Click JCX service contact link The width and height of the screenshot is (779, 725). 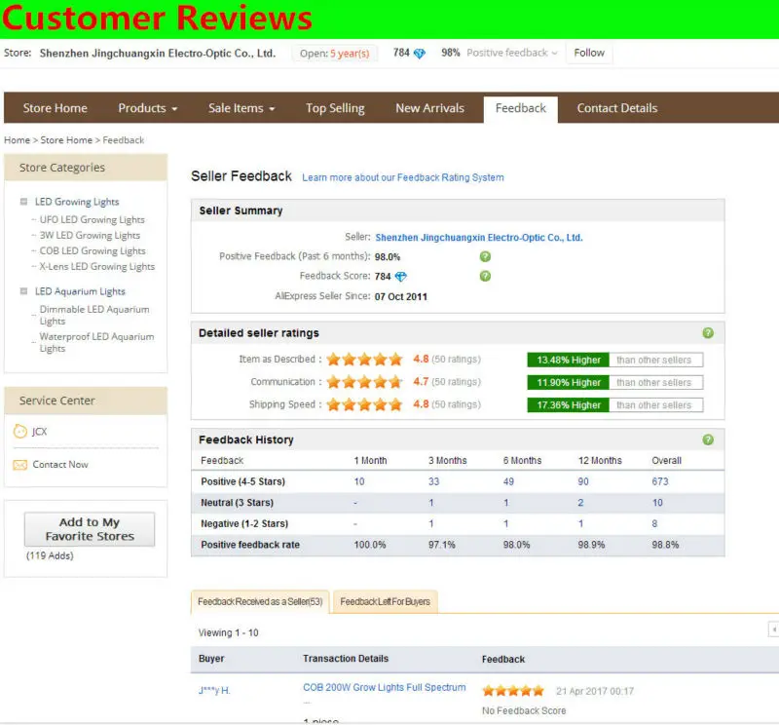tap(39, 431)
